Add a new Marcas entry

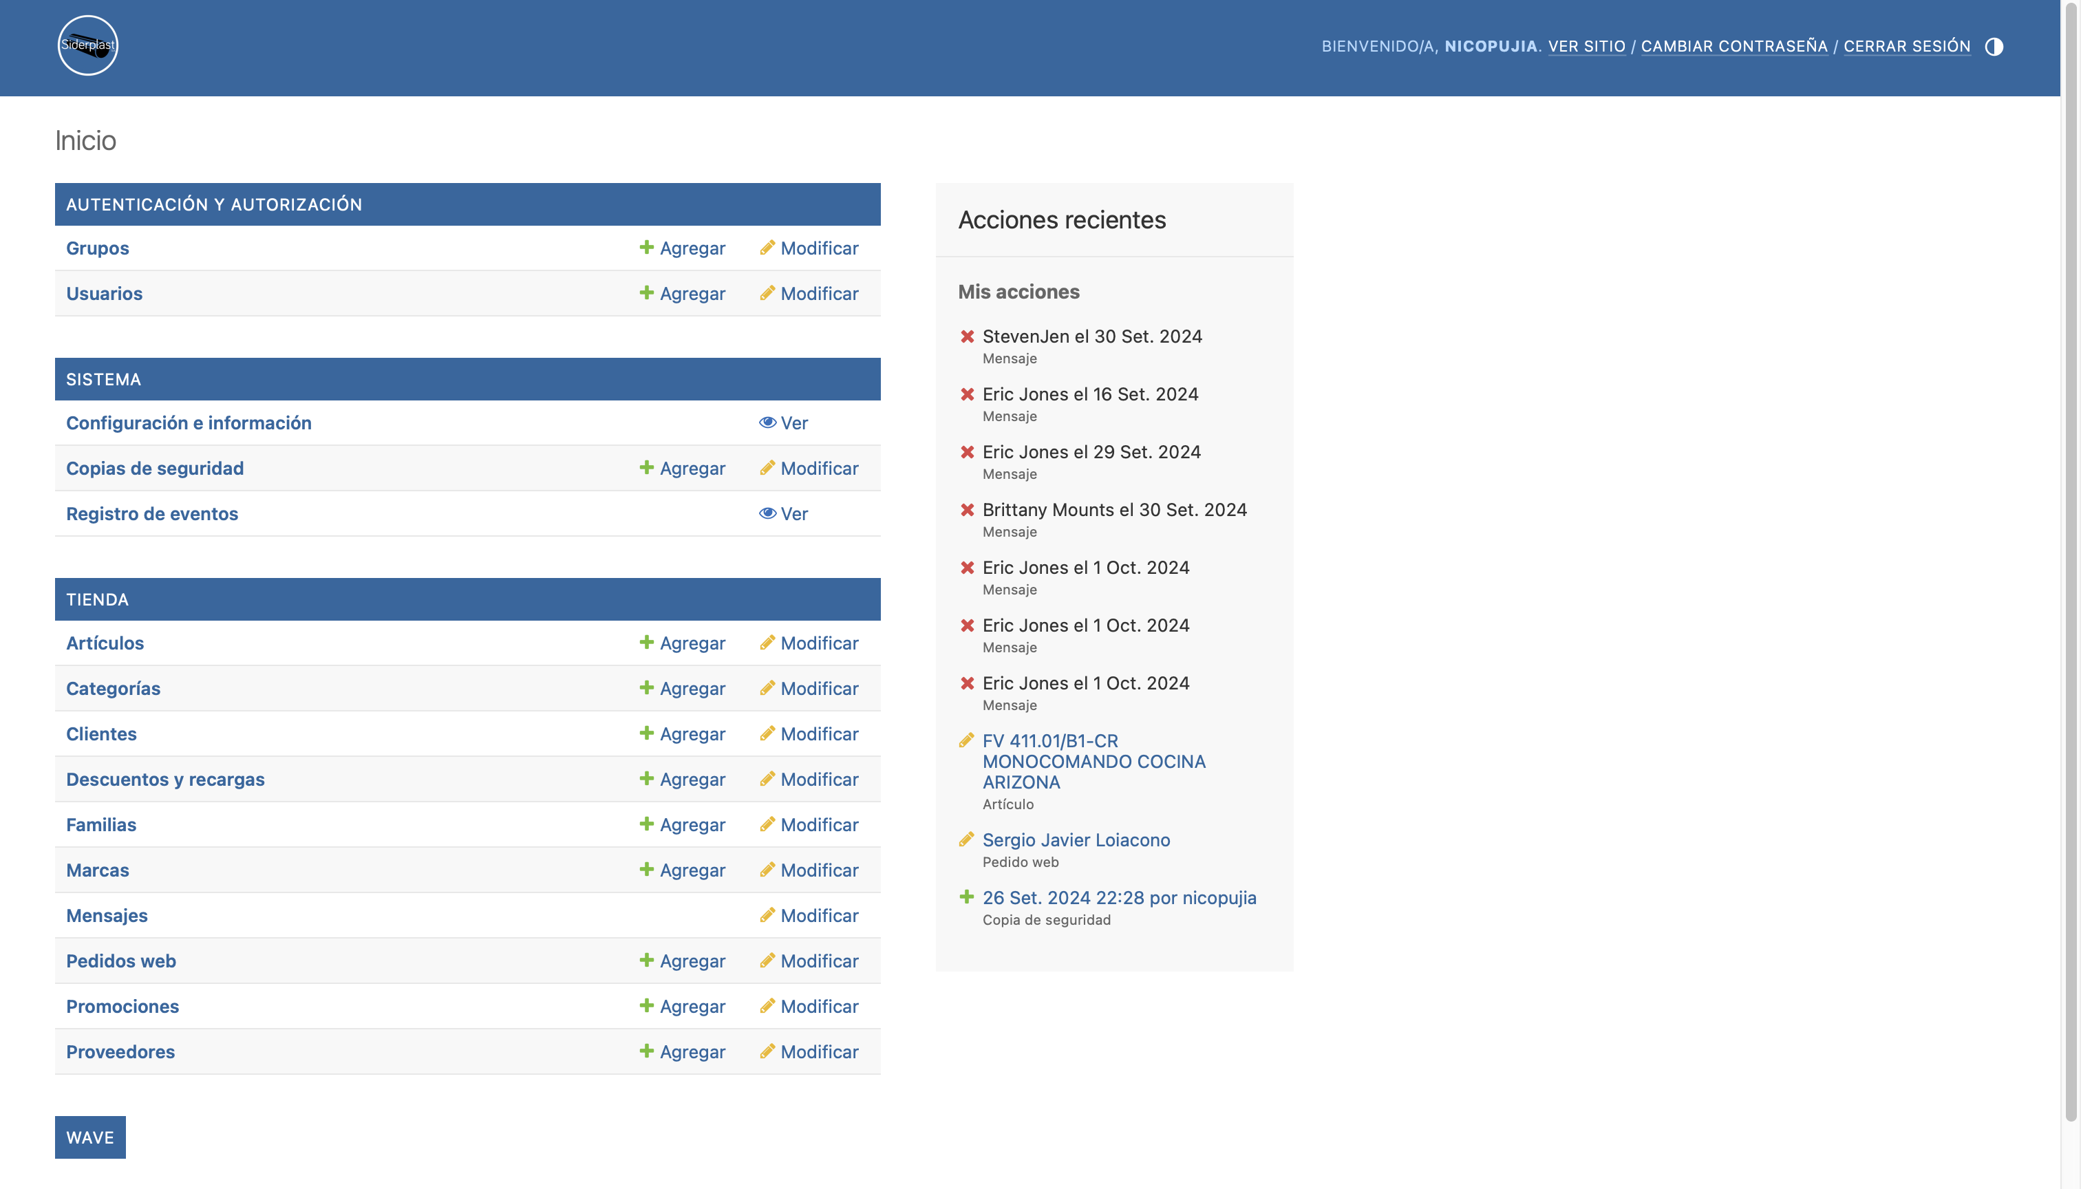(x=682, y=870)
